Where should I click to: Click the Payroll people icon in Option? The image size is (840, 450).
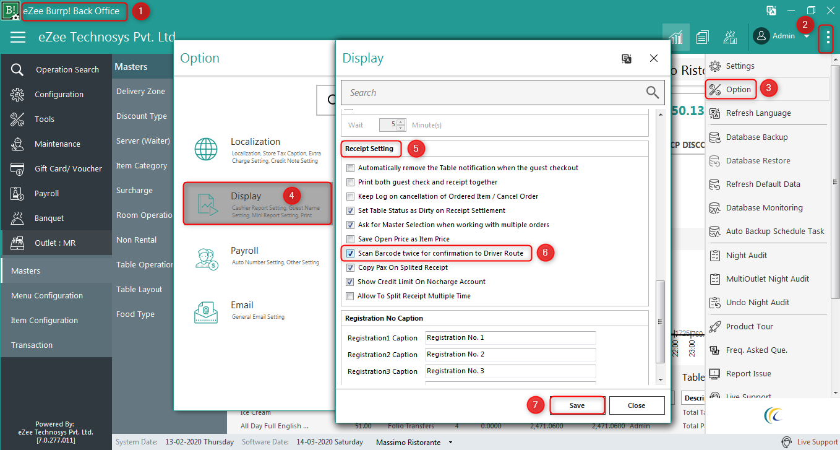click(x=206, y=257)
